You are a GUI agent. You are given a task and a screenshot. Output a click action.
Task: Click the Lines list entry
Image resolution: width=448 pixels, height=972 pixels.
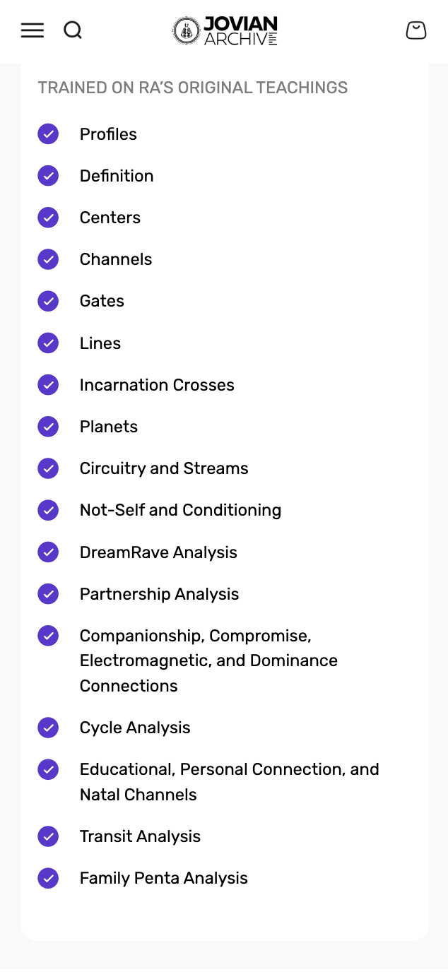click(100, 343)
